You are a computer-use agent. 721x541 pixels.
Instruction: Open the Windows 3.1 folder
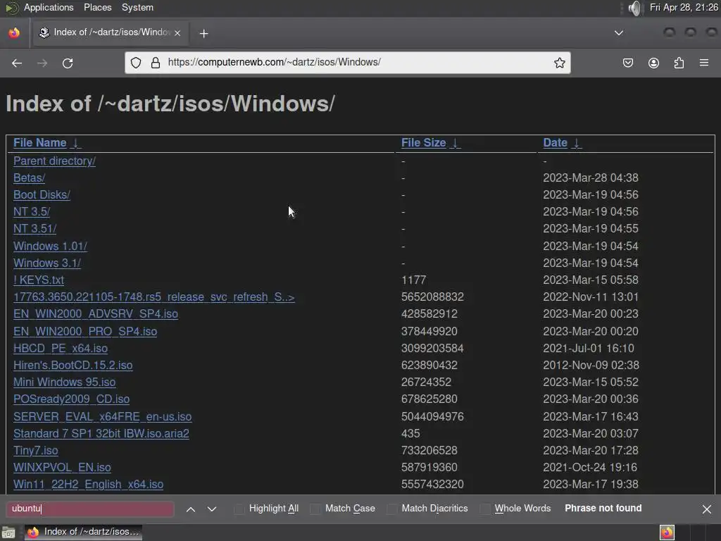point(47,263)
